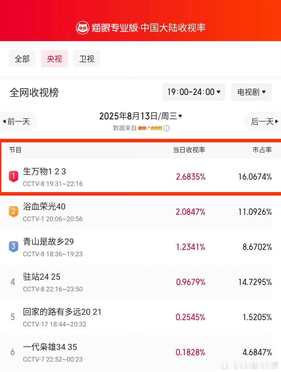Switch to the 全部 tab

tap(22, 59)
